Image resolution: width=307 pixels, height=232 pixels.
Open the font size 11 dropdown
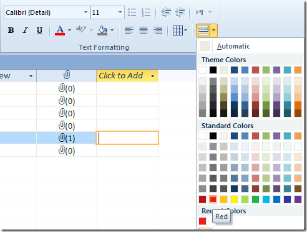pos(120,12)
